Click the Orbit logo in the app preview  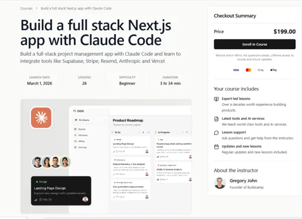74,110
